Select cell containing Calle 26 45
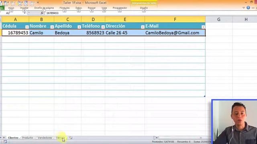257x144 pixels. [x=125, y=33]
